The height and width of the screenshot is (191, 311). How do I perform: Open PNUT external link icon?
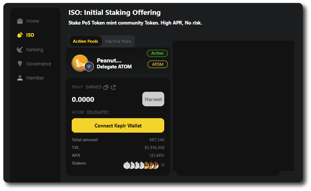(x=113, y=87)
